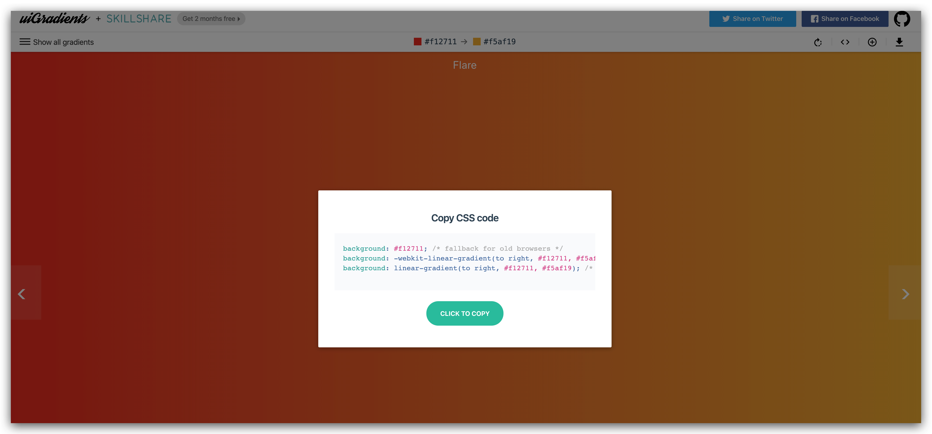Click the get CSS code brackets icon

pyautogui.click(x=845, y=42)
